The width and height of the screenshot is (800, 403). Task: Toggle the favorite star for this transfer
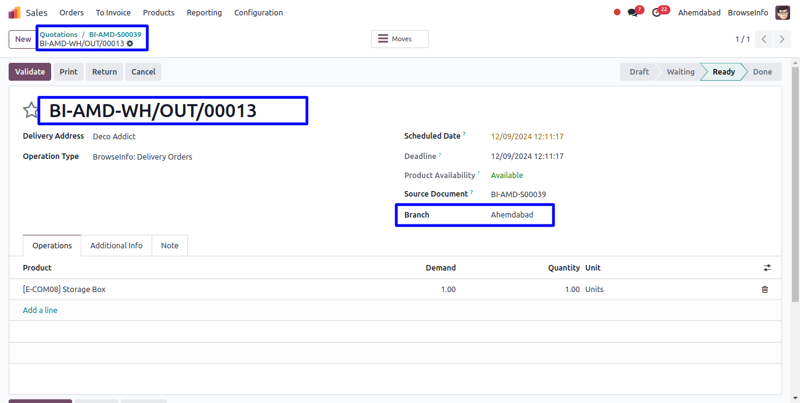point(31,110)
